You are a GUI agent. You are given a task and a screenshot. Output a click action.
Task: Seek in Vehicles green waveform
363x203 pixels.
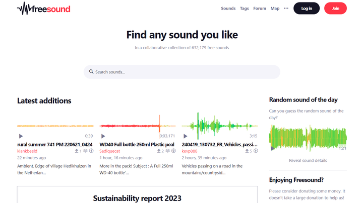click(220, 126)
